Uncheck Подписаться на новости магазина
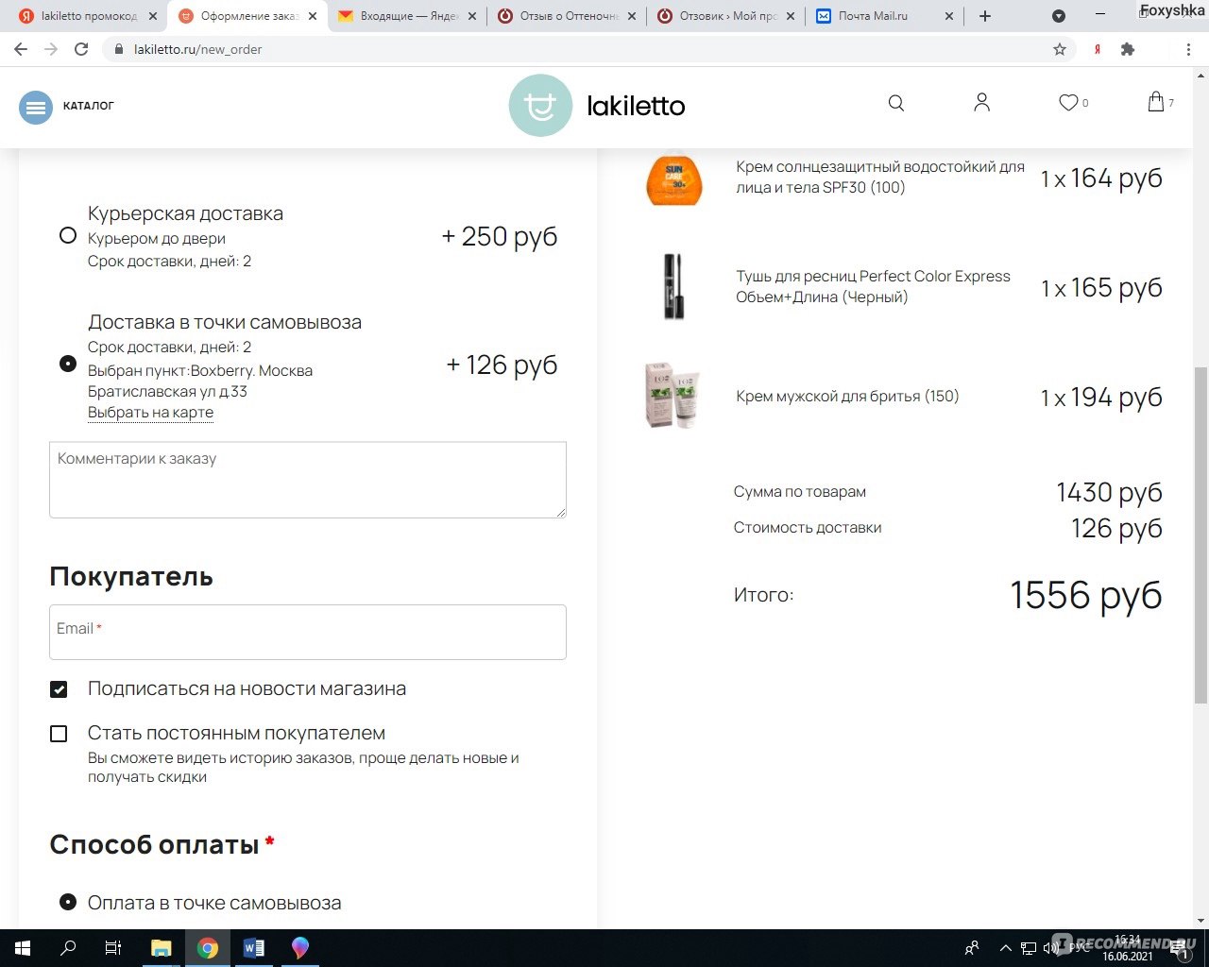This screenshot has height=967, width=1209. click(x=59, y=689)
